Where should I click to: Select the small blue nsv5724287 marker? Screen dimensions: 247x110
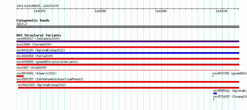click(x=214, y=99)
